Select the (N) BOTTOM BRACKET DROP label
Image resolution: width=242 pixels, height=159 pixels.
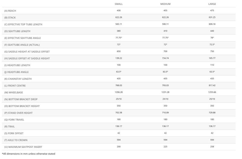point(21,99)
